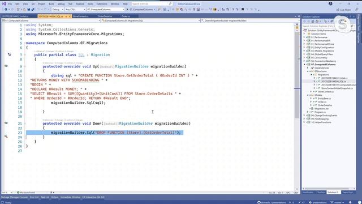
Task: Click the feedback icon beside Live Share
Action: coord(357,10)
